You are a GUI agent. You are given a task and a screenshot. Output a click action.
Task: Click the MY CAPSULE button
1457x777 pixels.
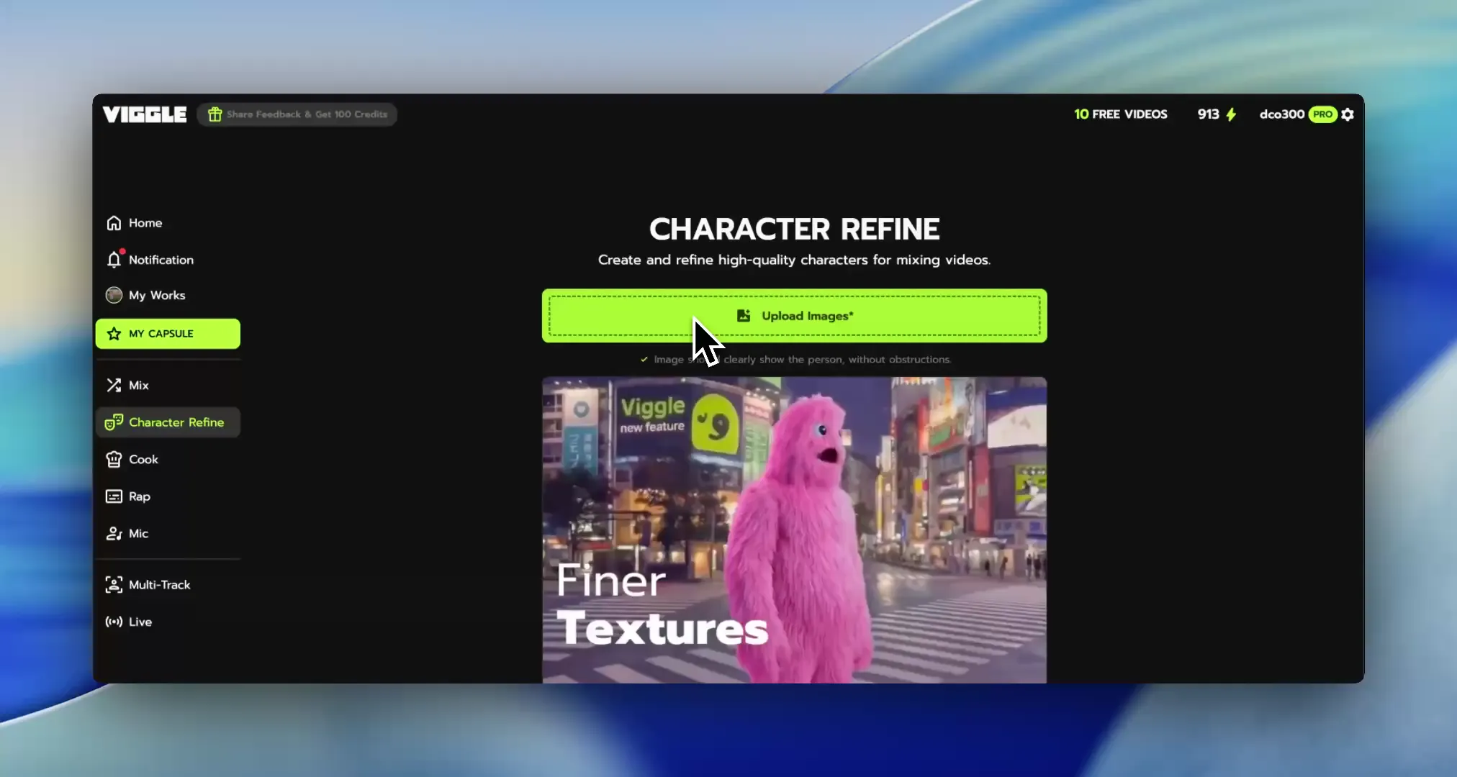tap(168, 334)
